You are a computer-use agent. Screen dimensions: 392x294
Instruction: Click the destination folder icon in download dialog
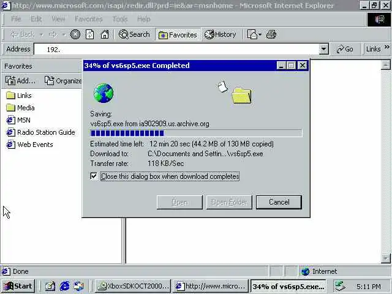[x=241, y=96]
